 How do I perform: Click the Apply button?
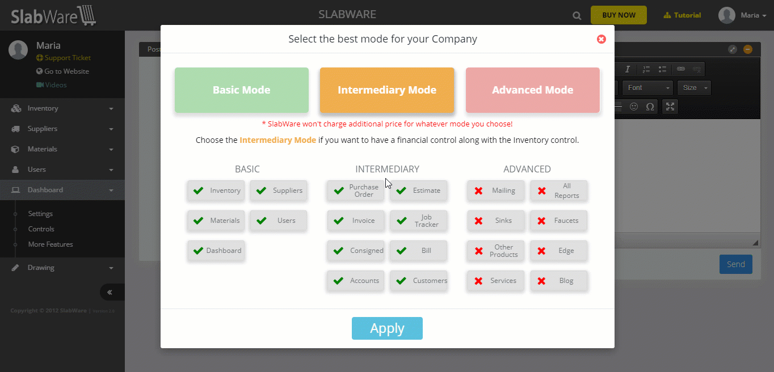(x=387, y=328)
